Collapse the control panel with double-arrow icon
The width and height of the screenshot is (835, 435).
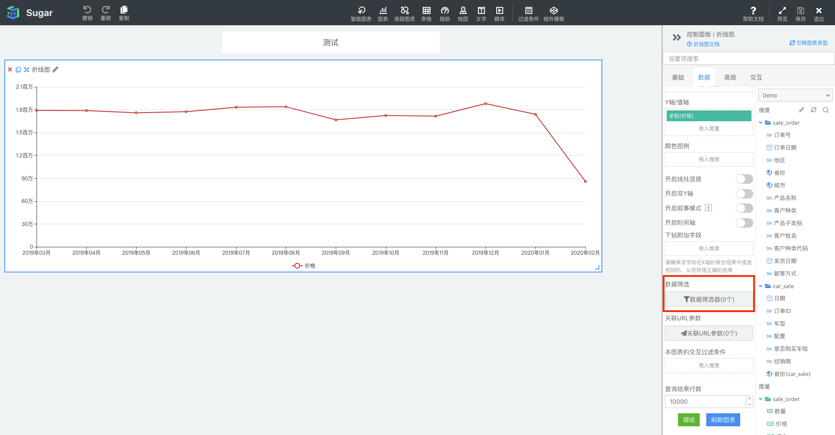pyautogui.click(x=676, y=37)
